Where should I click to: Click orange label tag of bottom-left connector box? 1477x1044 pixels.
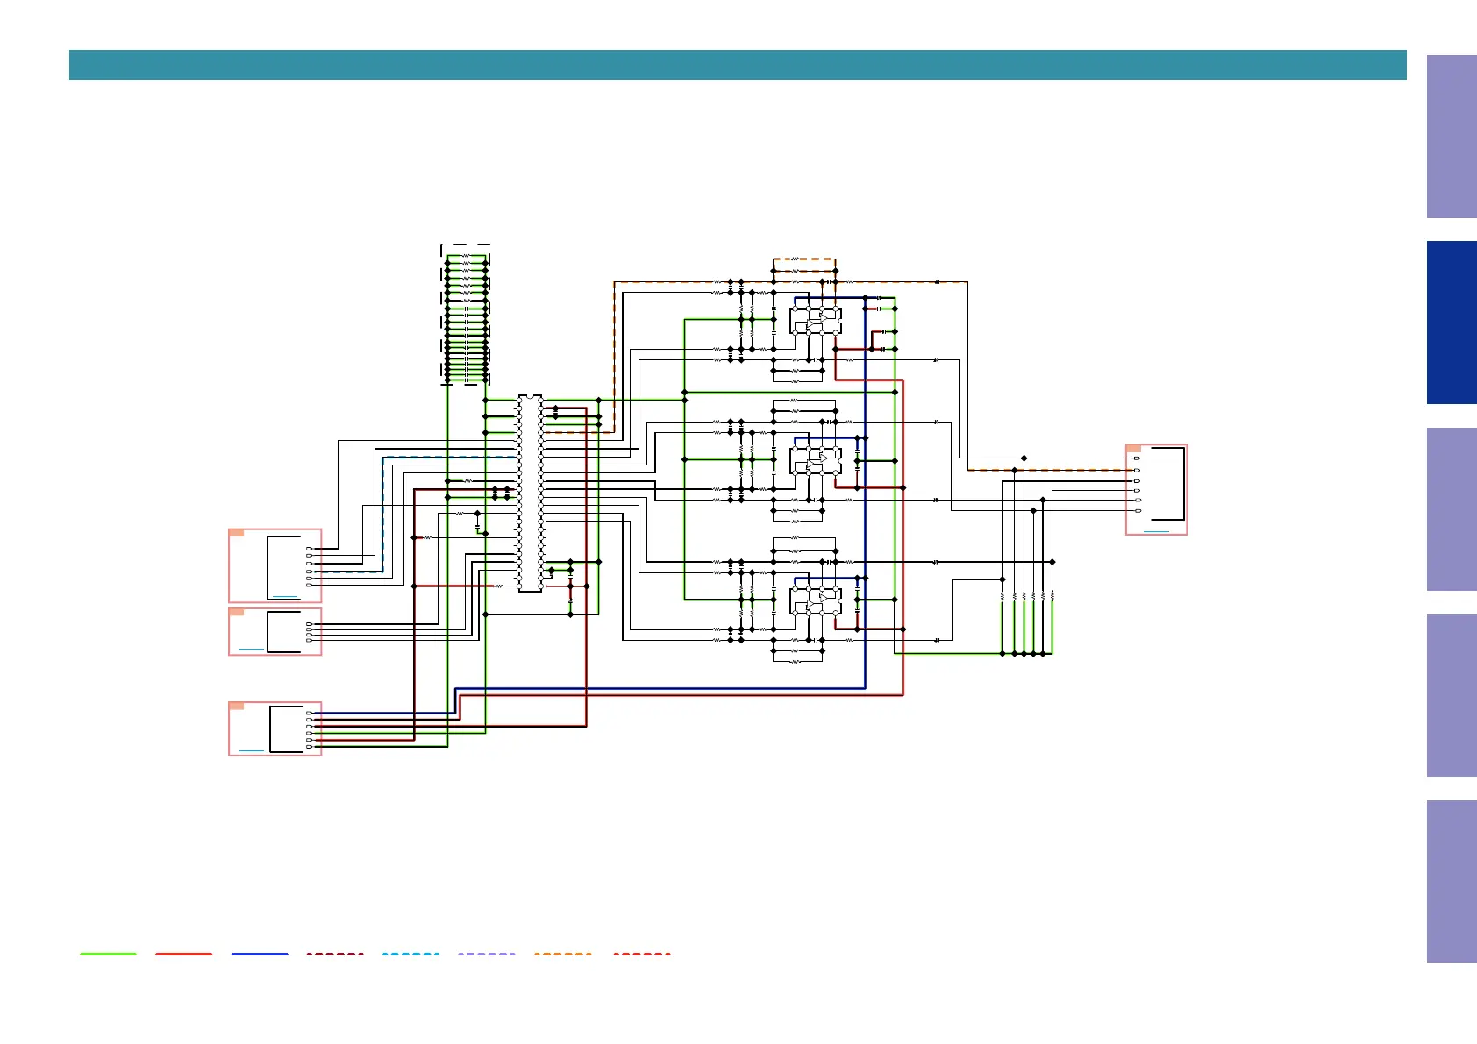point(236,706)
